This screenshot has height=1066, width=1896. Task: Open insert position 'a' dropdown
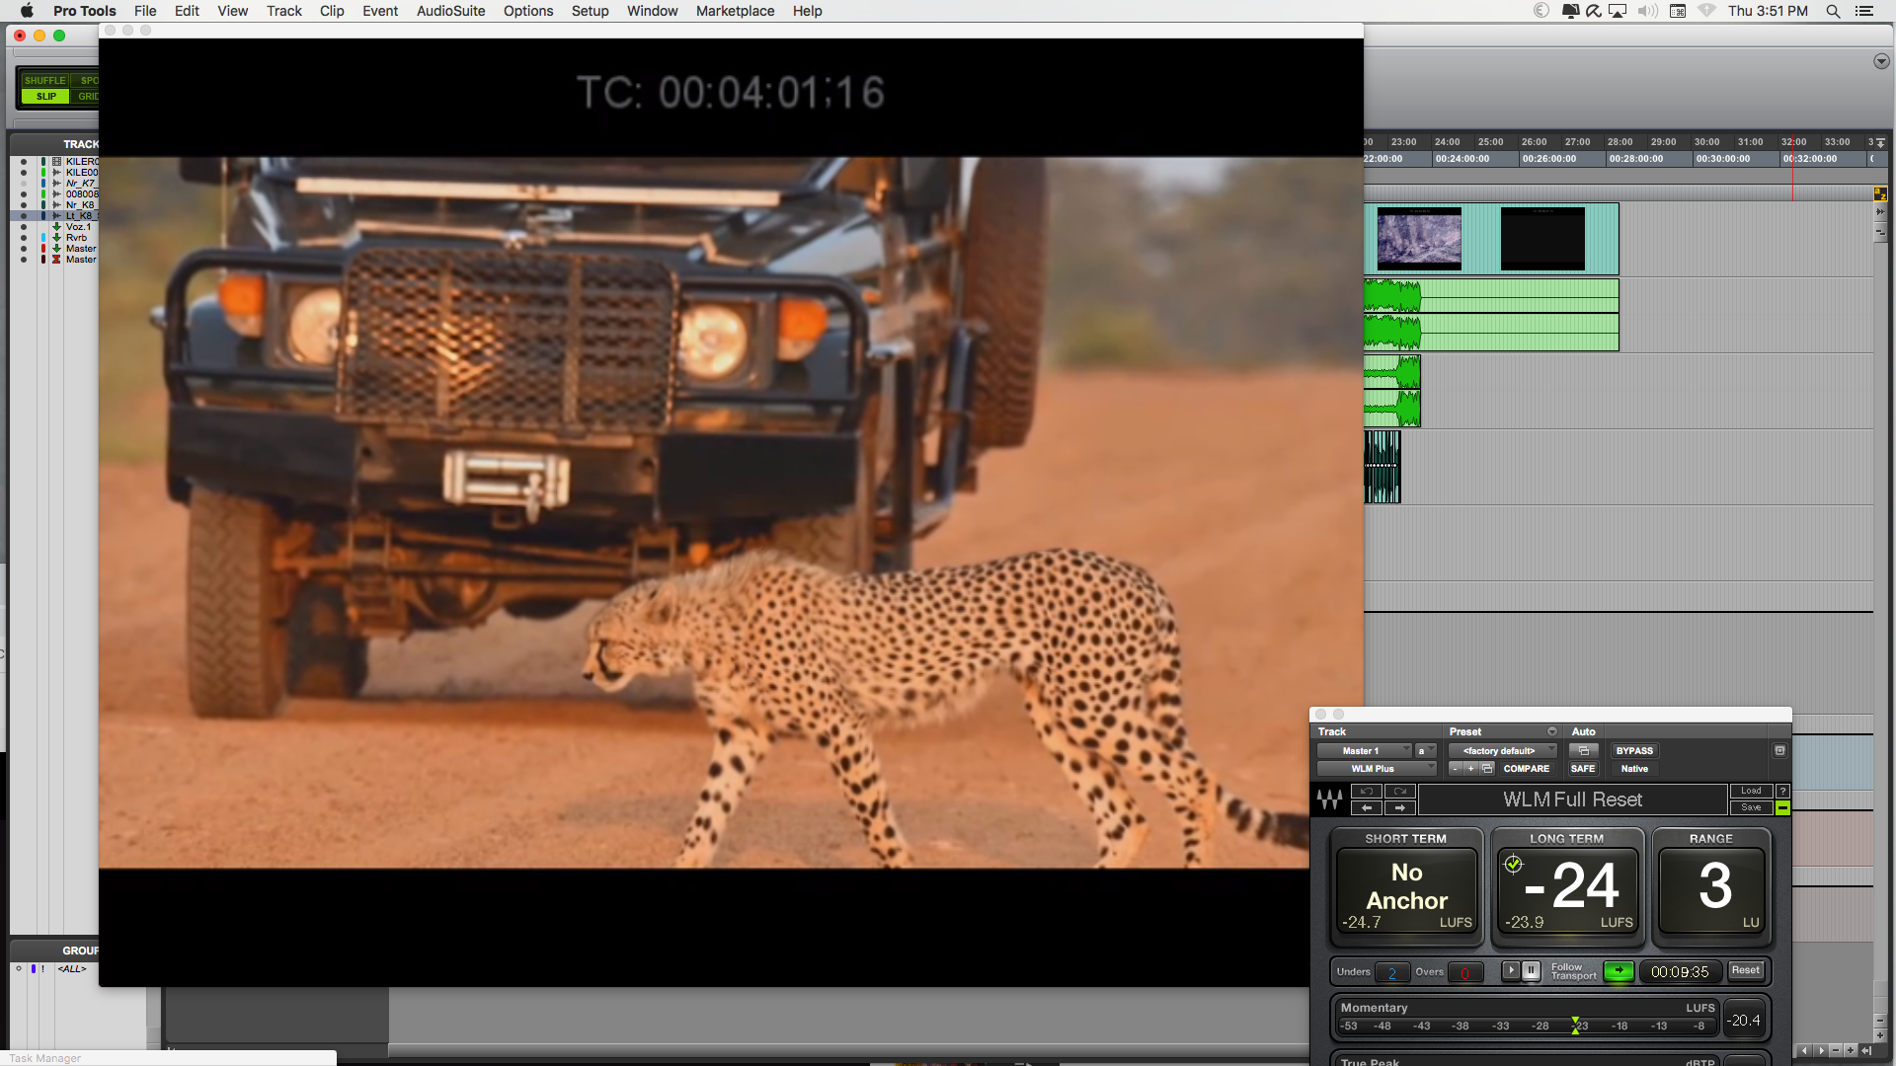coord(1425,751)
